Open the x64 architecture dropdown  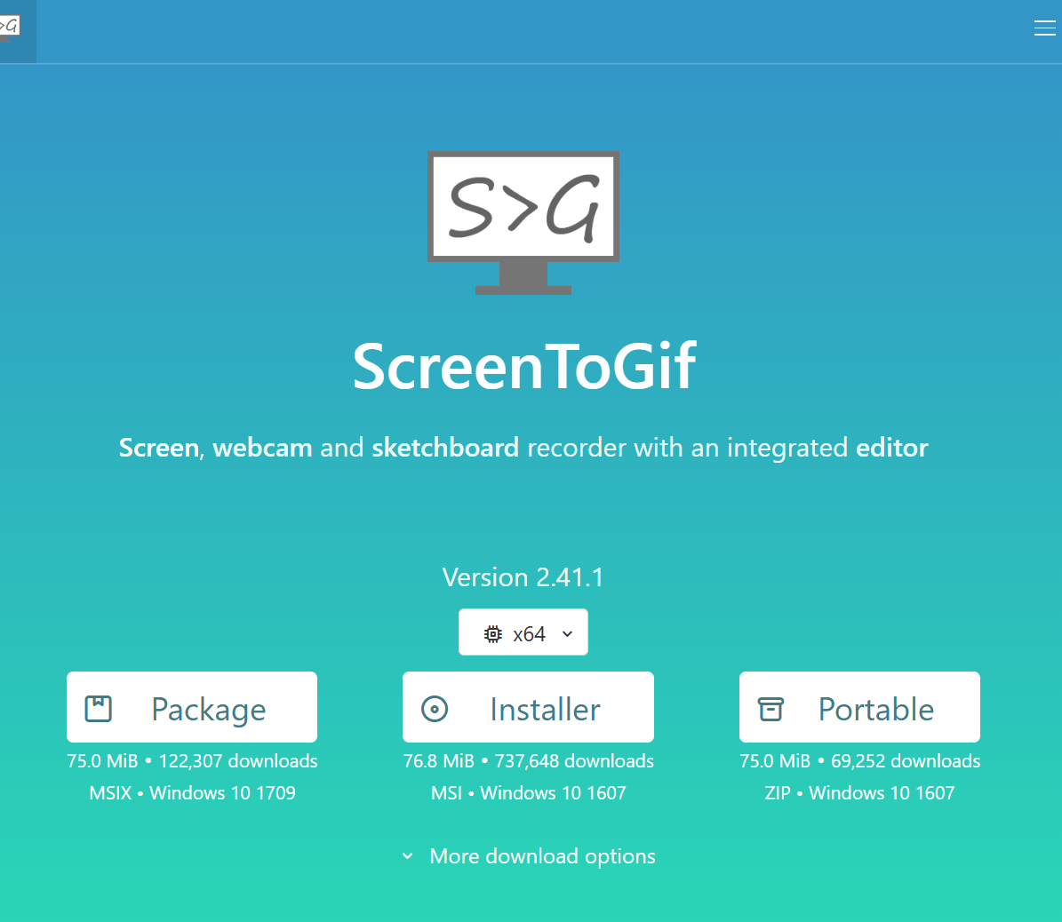point(523,632)
